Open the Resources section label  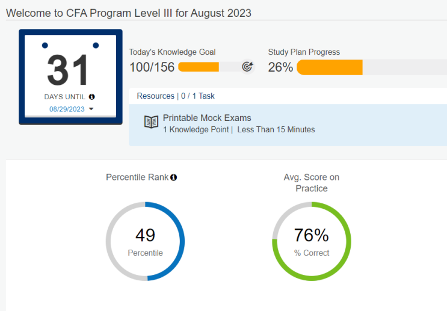click(x=155, y=96)
